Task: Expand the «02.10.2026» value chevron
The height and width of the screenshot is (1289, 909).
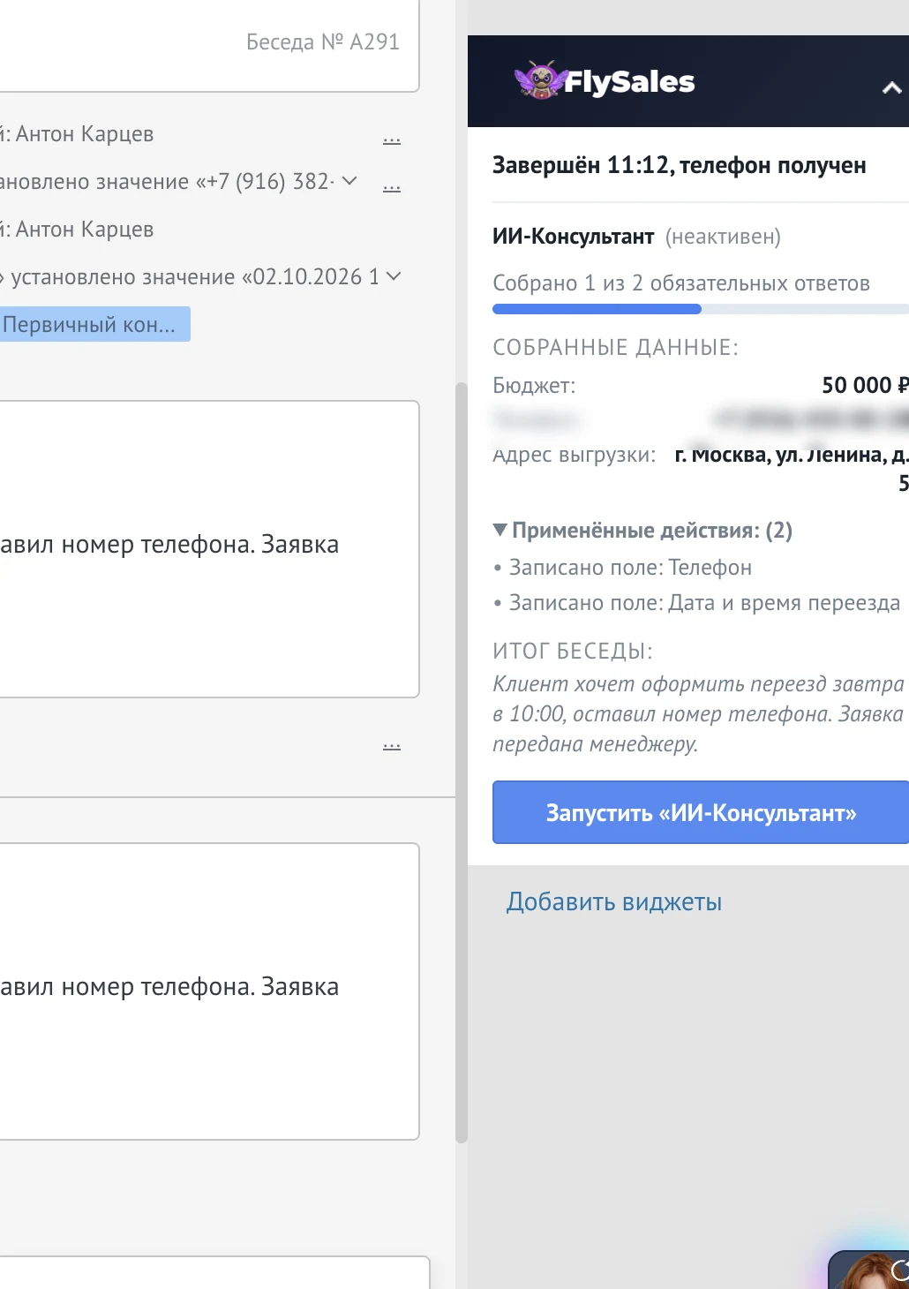Action: pos(394,275)
